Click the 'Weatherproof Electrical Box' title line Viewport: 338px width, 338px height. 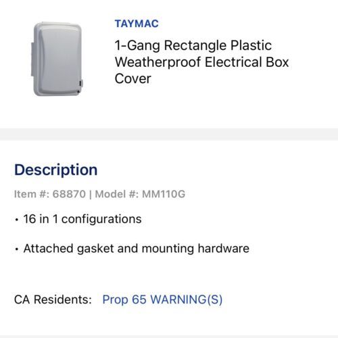(201, 62)
